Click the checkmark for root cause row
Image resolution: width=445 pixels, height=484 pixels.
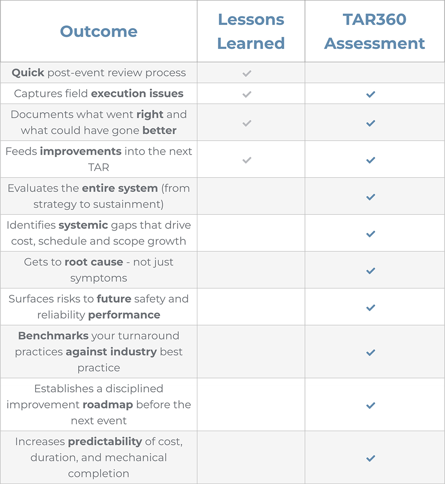370,271
